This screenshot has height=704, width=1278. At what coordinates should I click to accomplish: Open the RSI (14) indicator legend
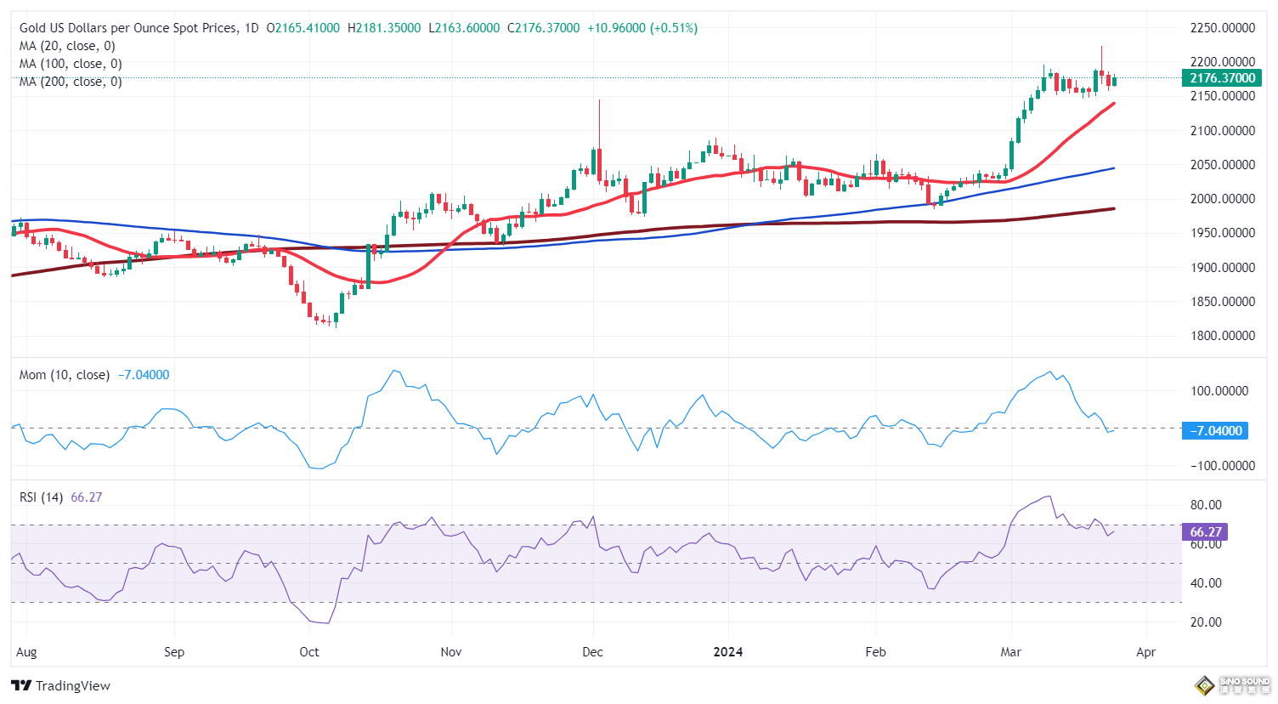point(42,497)
